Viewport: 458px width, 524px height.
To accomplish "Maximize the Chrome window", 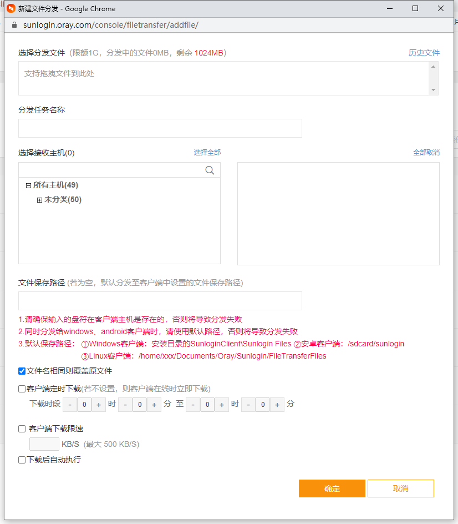I will click(x=415, y=8).
